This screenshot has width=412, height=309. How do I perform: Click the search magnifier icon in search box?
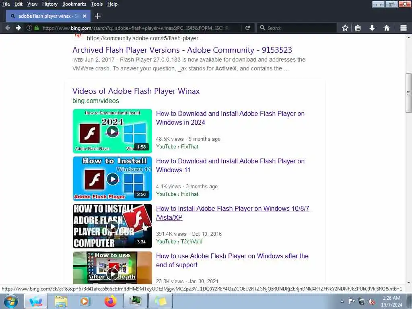(262, 28)
